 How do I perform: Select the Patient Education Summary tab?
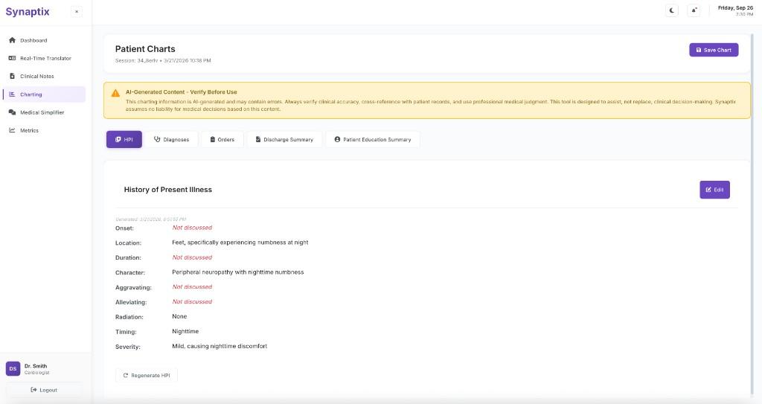(x=372, y=139)
